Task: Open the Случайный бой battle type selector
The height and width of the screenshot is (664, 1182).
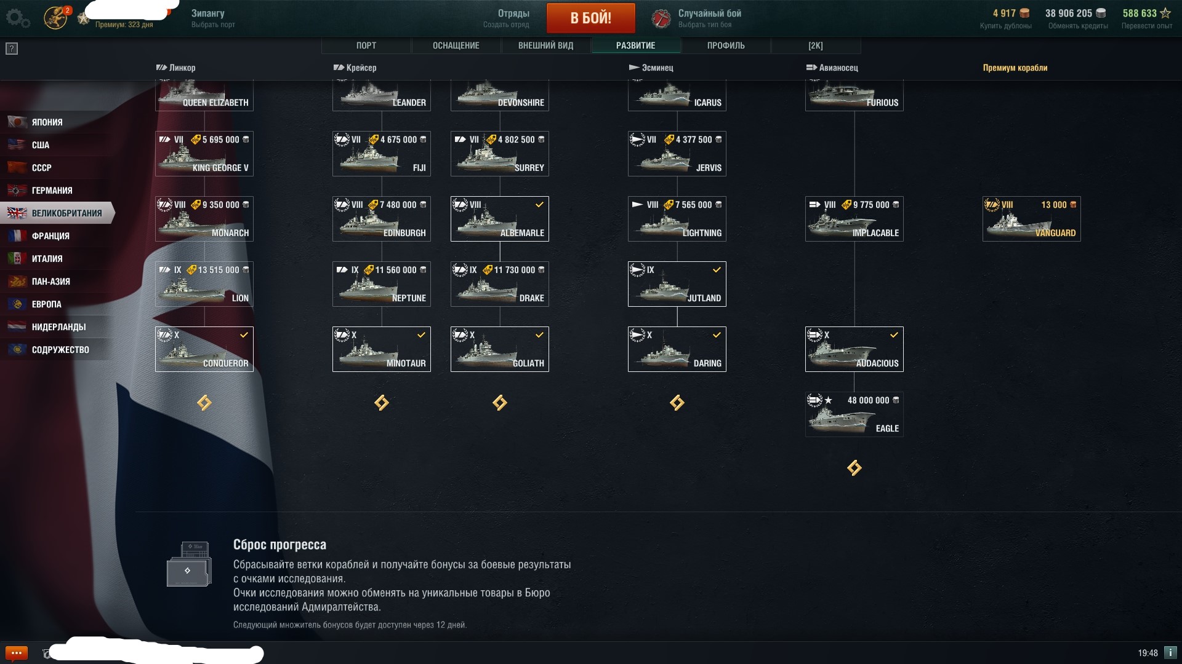Action: [709, 18]
